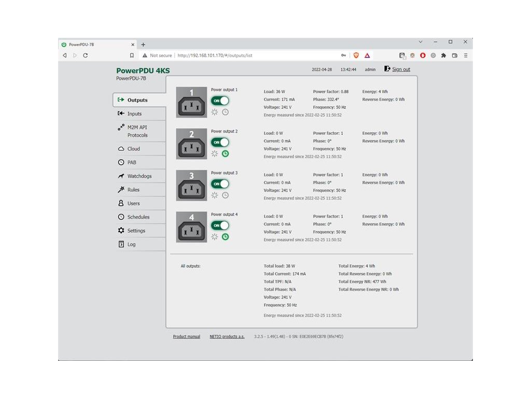This screenshot has width=531, height=398.
Task: Open M2M API Protocols section
Action: coord(139,131)
